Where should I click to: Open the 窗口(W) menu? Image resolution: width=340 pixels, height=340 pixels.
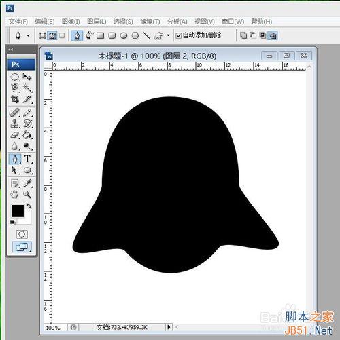pos(233,22)
